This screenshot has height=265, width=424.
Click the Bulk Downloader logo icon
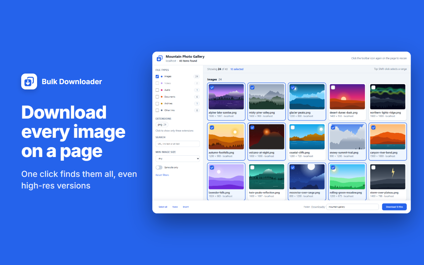pyautogui.click(x=29, y=81)
